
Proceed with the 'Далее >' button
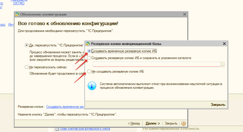coord(152,123)
